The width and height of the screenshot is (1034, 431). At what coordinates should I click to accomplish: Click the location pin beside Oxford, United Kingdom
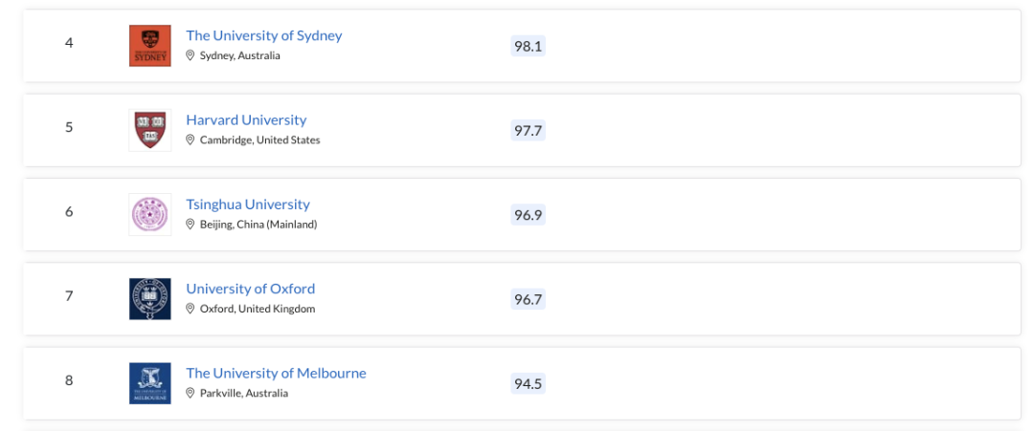(x=191, y=309)
